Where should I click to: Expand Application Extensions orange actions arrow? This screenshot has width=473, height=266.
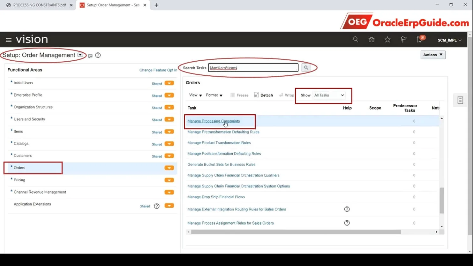pyautogui.click(x=169, y=206)
